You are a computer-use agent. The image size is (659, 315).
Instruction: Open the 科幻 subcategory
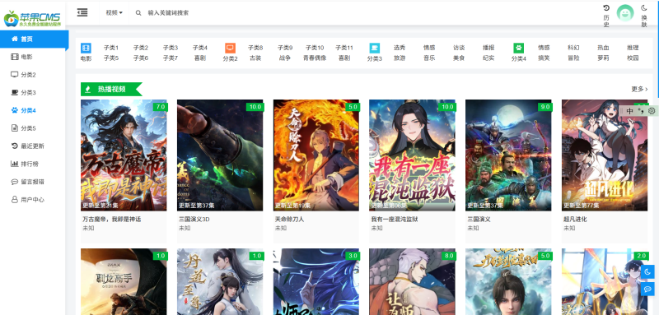click(573, 48)
